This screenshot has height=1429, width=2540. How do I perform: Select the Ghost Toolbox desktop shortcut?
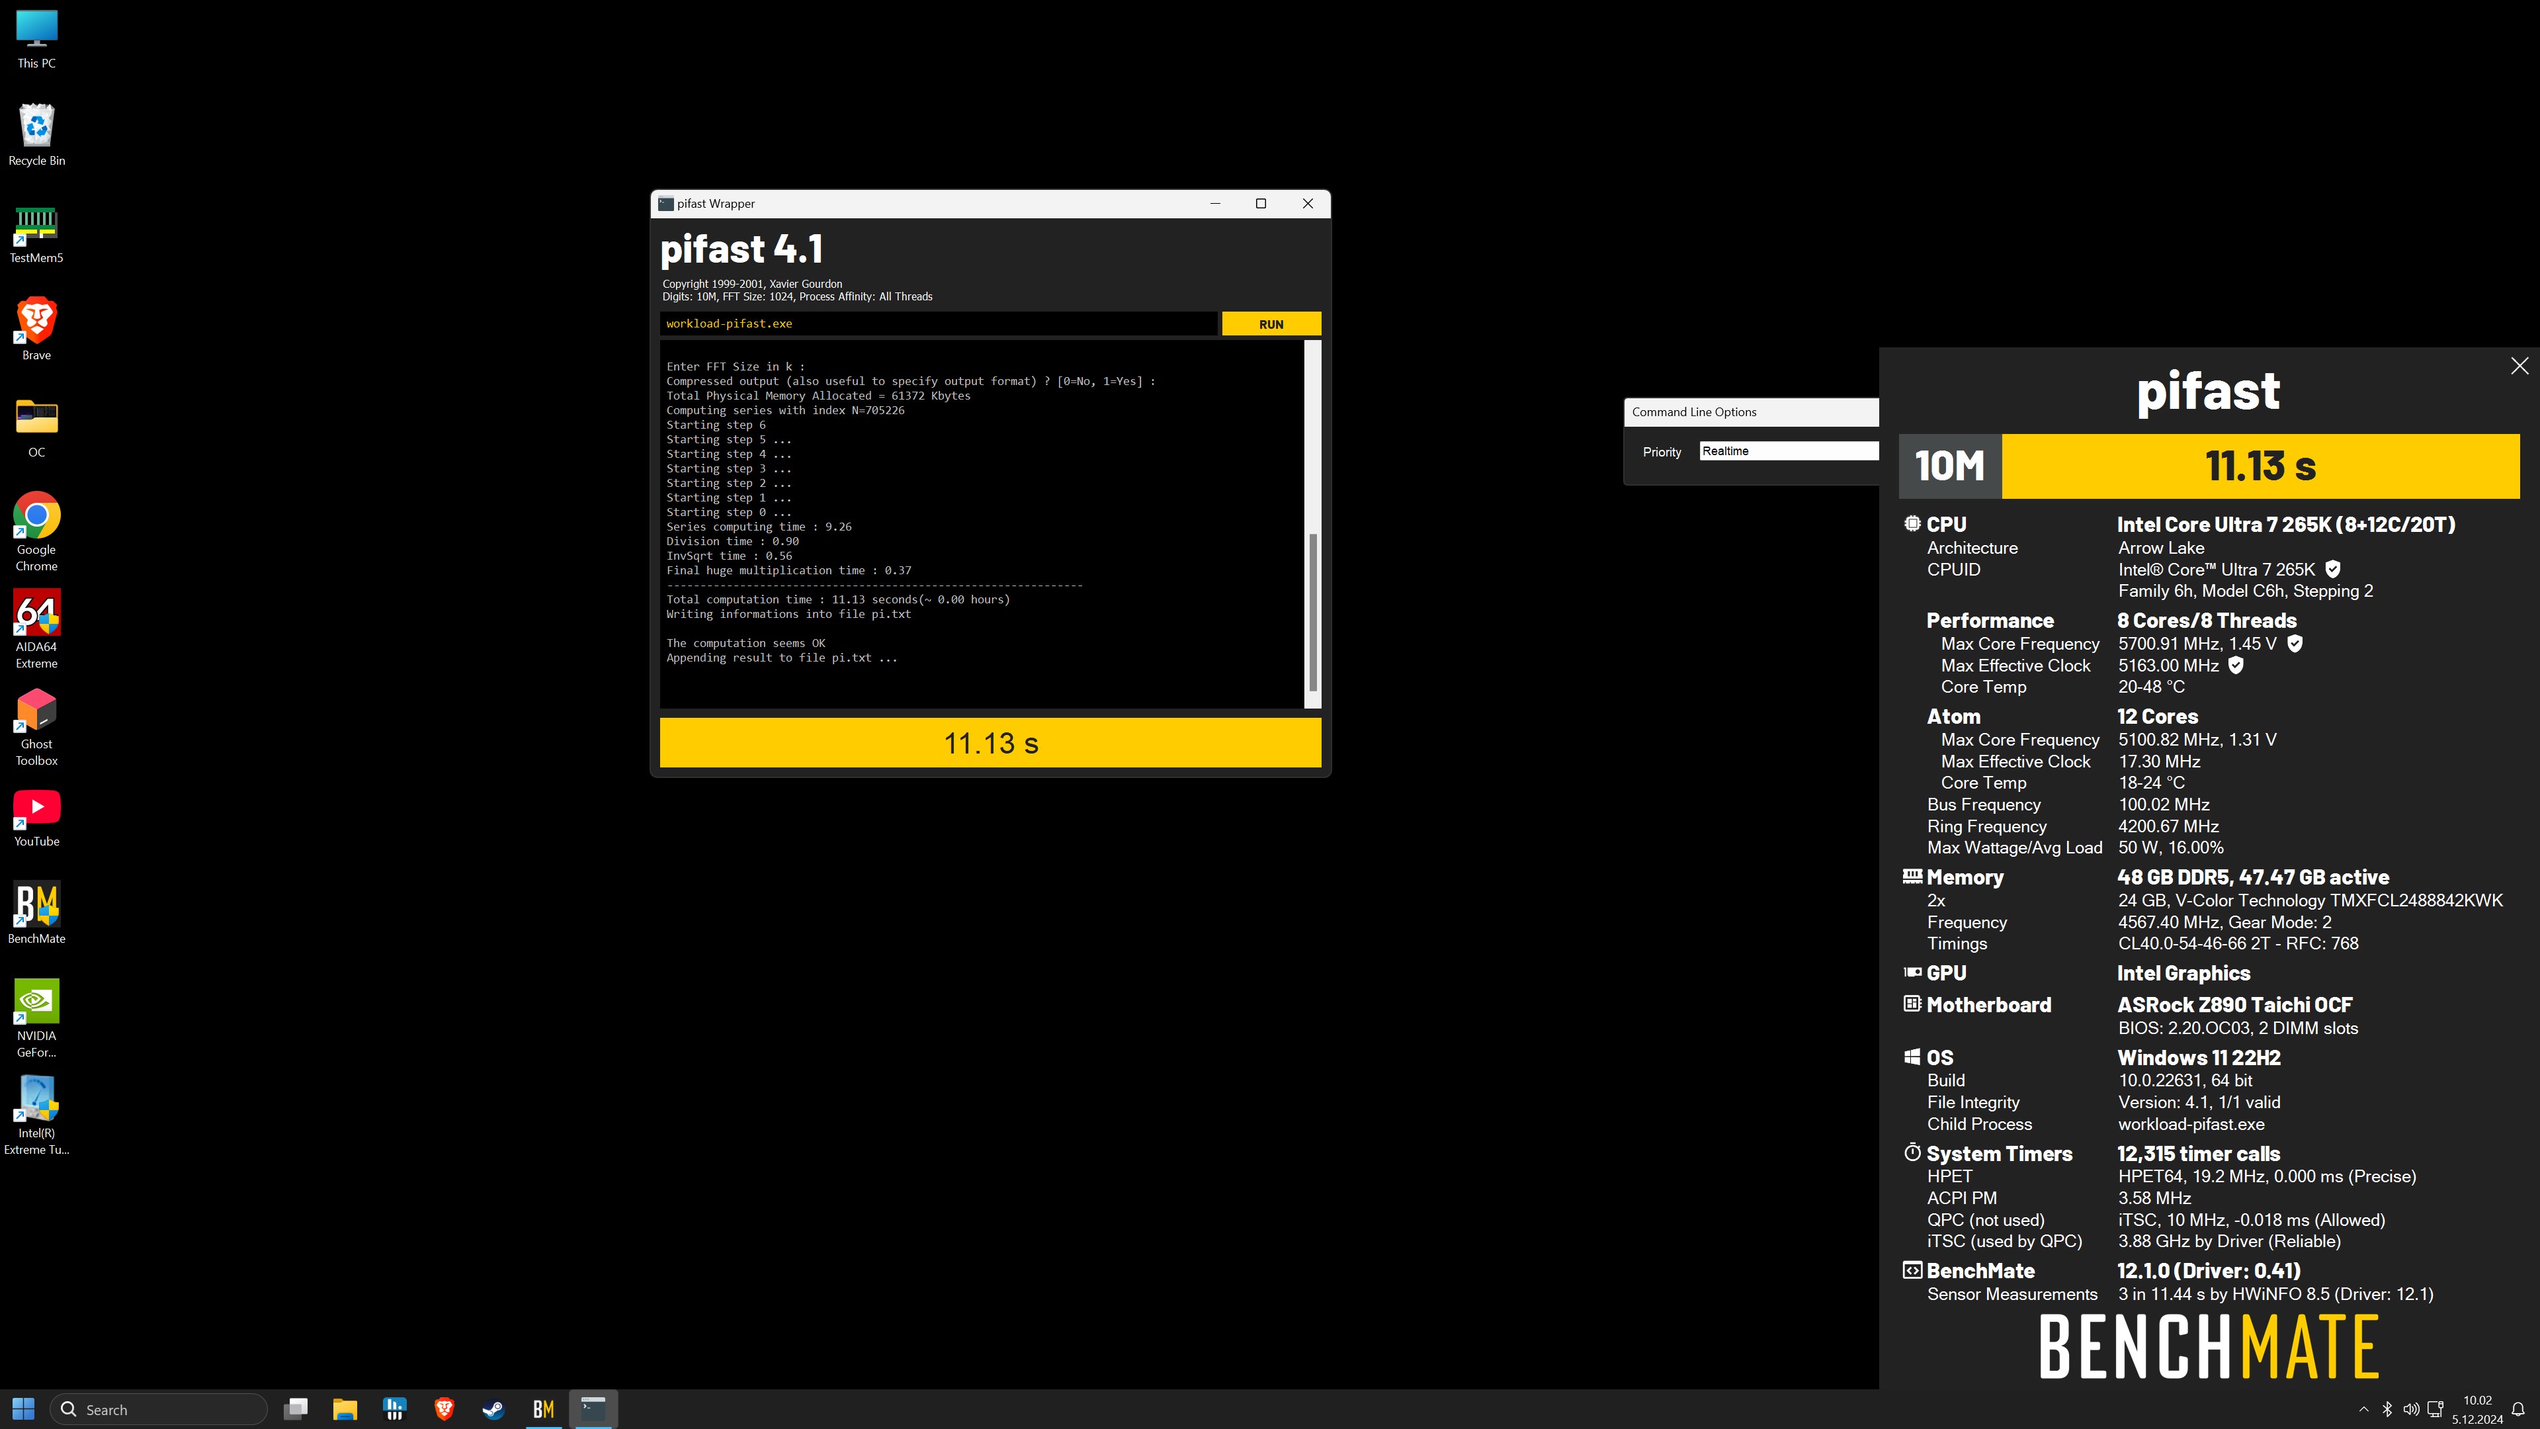(36, 727)
